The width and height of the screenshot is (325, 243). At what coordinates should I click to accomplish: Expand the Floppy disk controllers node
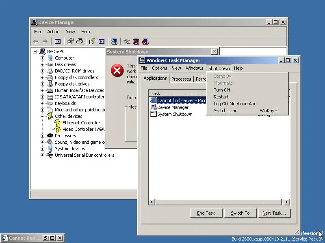(x=43, y=77)
